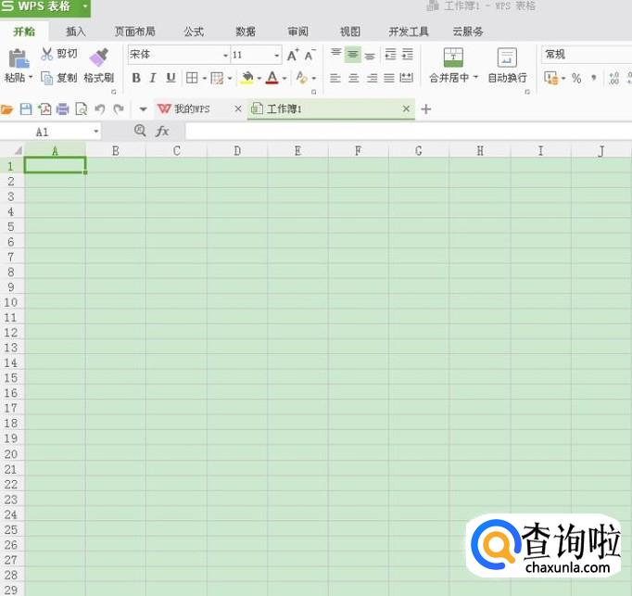Open the font color dropdown arrow
632x596 pixels.
tap(284, 78)
